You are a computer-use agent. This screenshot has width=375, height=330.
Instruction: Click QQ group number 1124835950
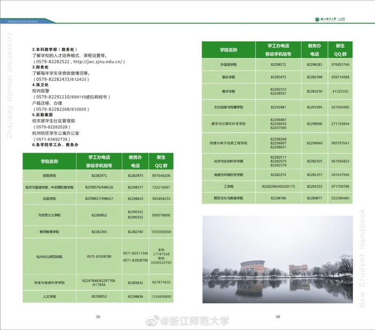[x=161, y=297]
